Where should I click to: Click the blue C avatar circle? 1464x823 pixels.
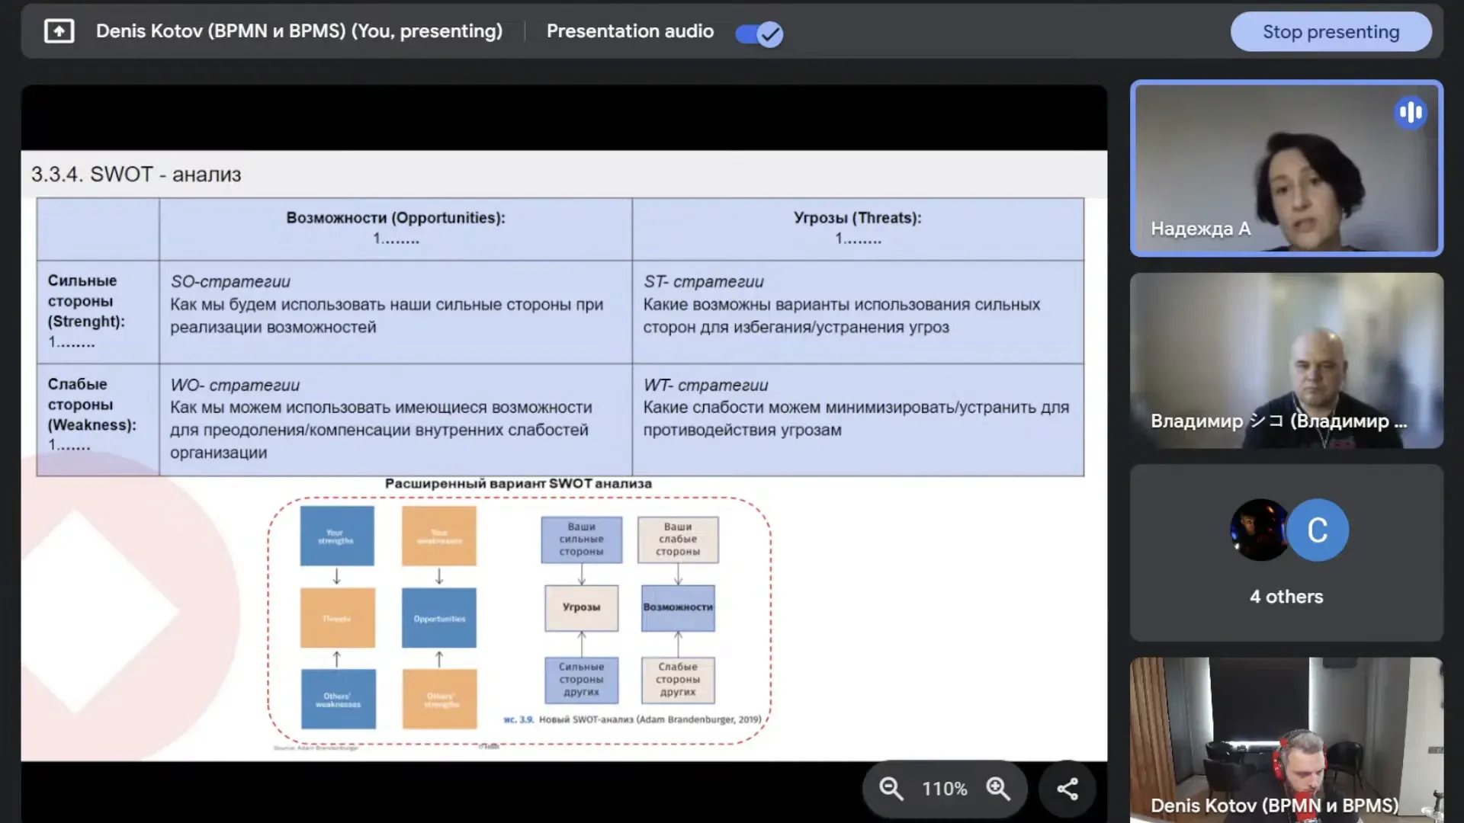coord(1318,530)
